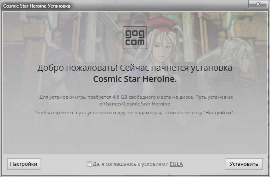The height and width of the screenshot is (177, 270).
Task: Click the Установить install button
Action: (244, 164)
